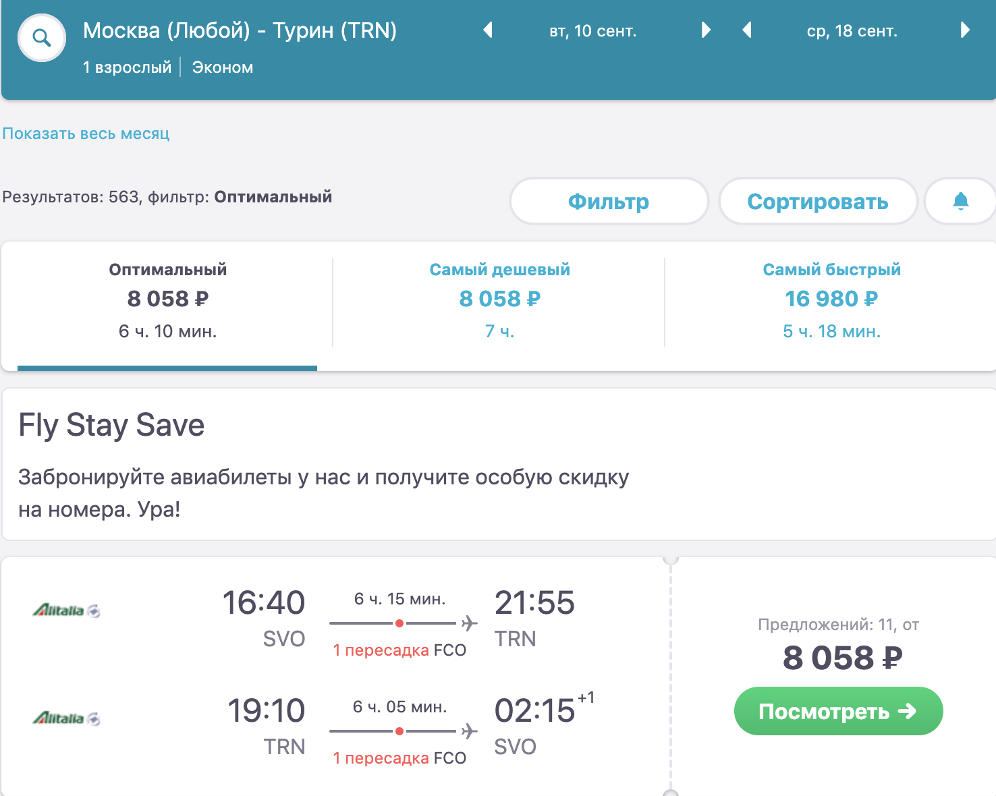The width and height of the screenshot is (996, 796).
Task: Click duration 6 ч. 15 мин.
Action: click(400, 599)
